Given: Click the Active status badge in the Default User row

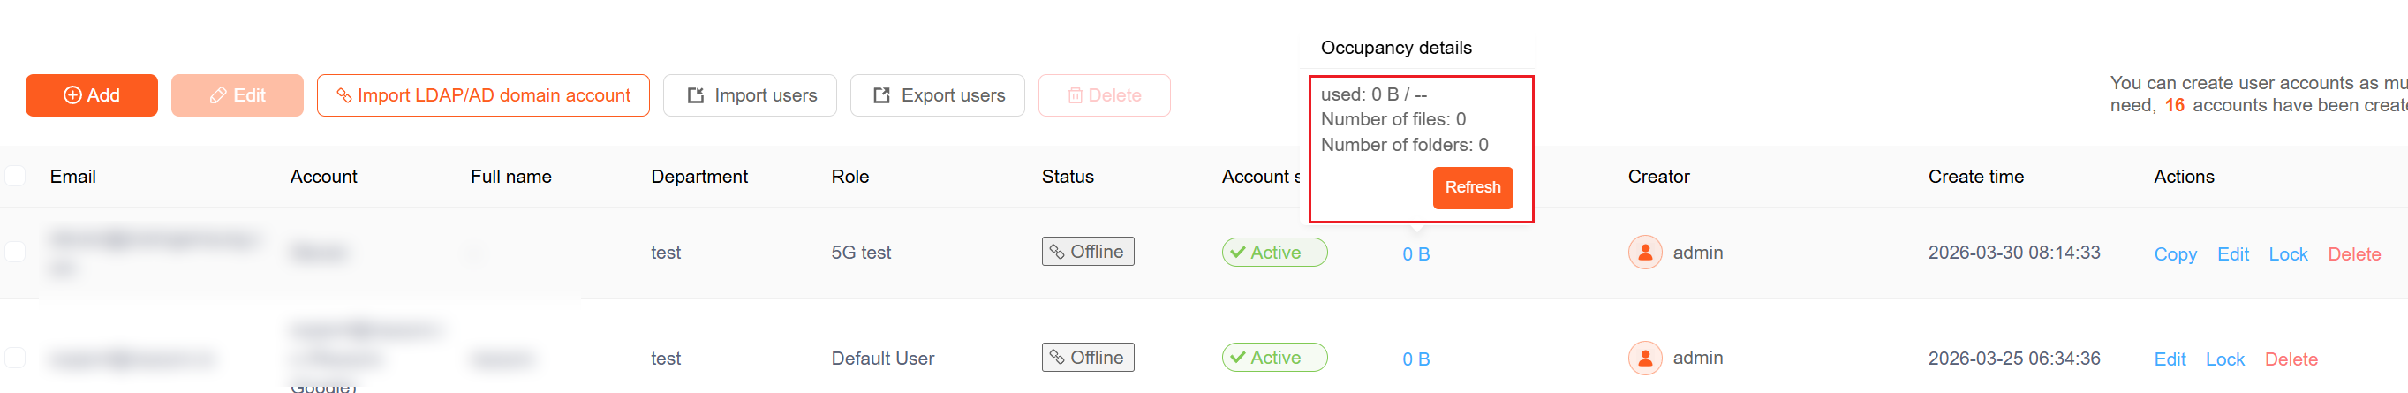Looking at the screenshot, I should coord(1273,358).
